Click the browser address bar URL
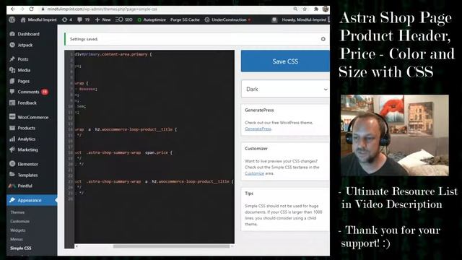Screen dimensions: 462x260 [x=103, y=9]
